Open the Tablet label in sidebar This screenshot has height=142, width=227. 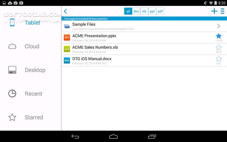click(33, 23)
